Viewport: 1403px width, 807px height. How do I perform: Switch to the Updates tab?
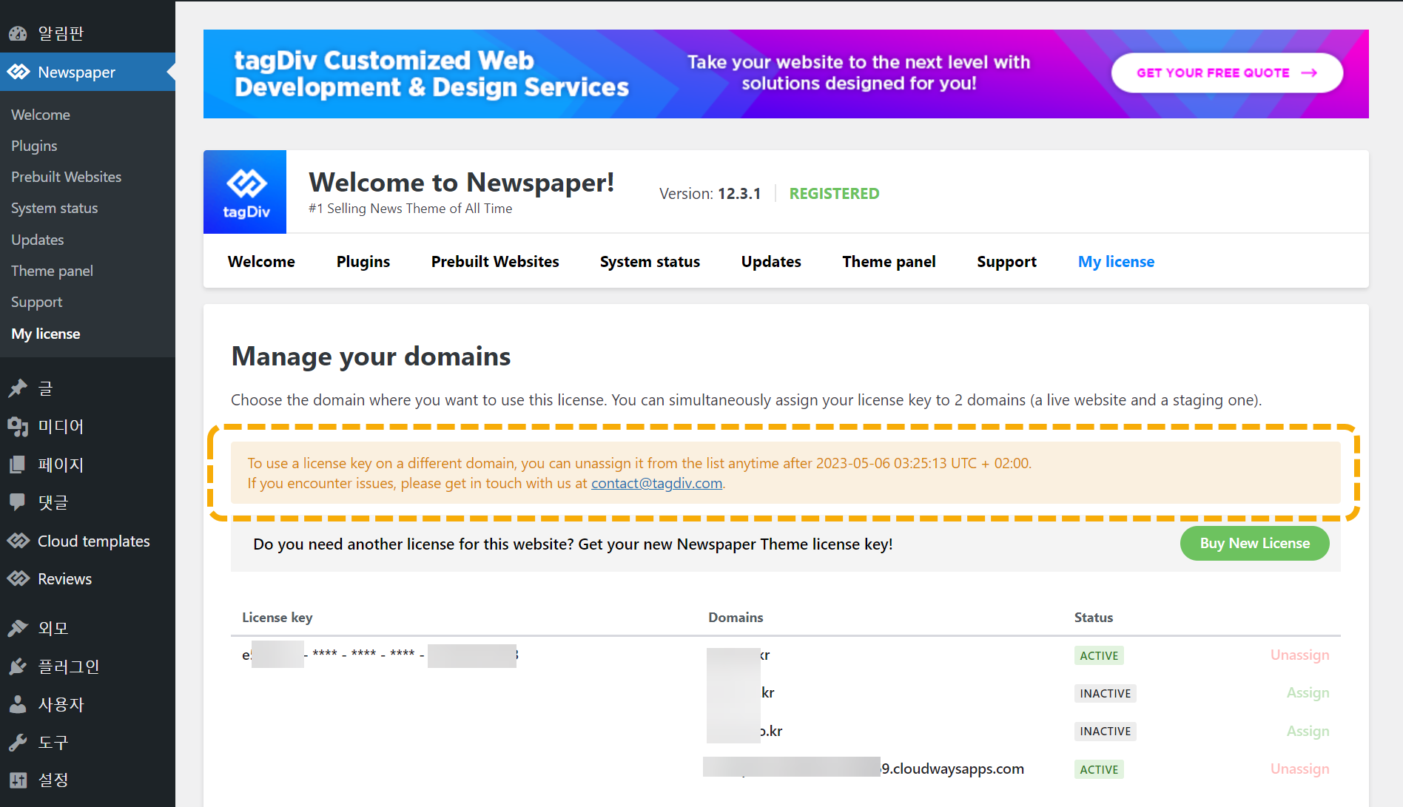pos(771,261)
